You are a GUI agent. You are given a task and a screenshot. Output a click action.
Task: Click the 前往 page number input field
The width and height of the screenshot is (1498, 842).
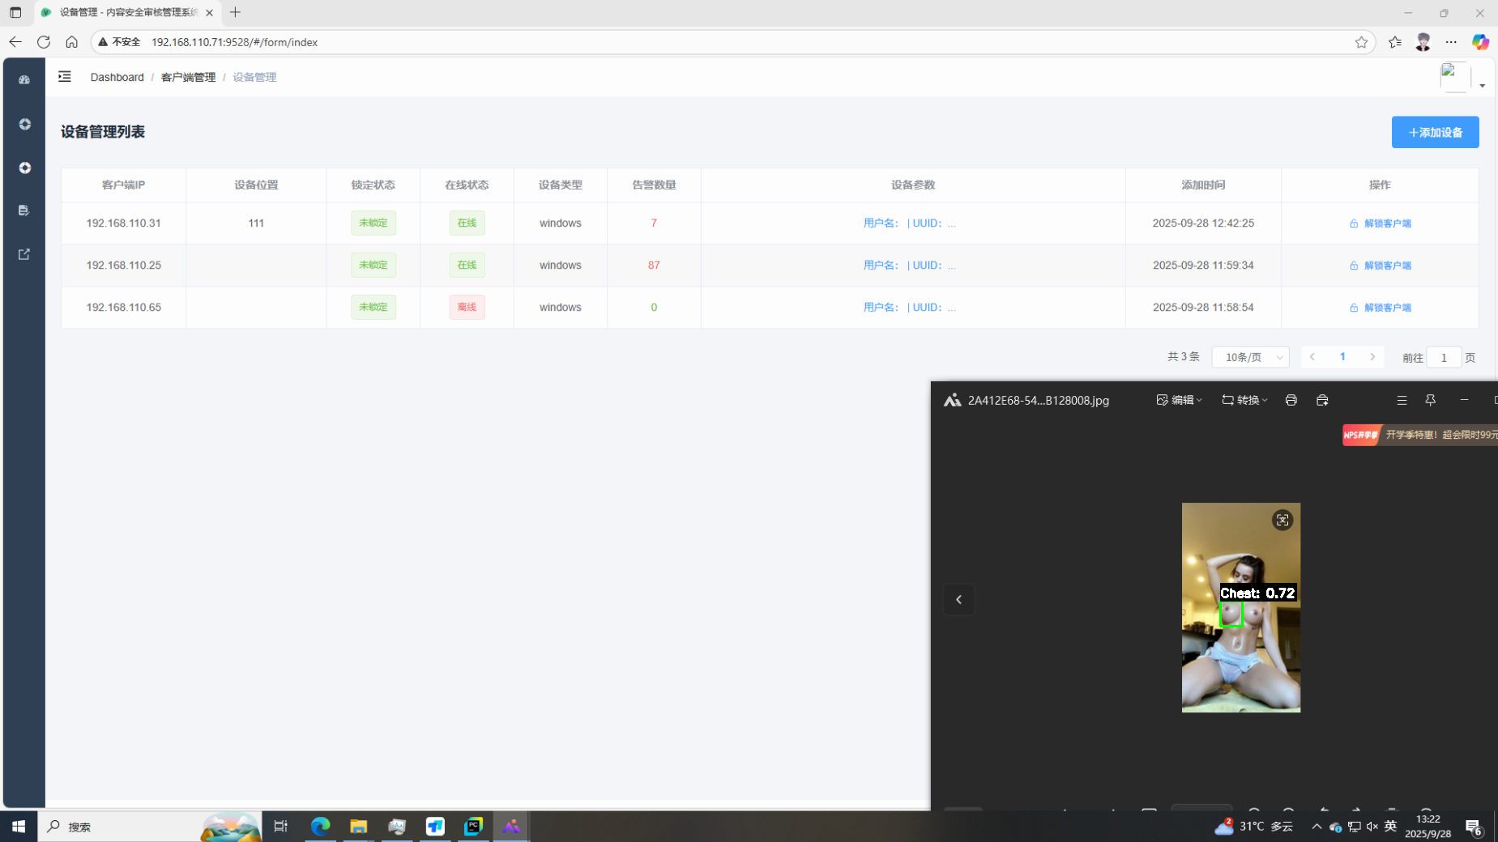[1443, 358]
